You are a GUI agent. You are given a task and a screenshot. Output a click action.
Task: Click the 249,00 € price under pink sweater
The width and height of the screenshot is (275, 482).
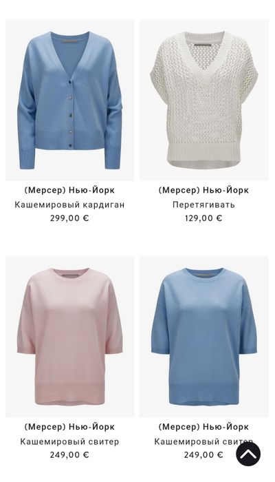pos(69,454)
